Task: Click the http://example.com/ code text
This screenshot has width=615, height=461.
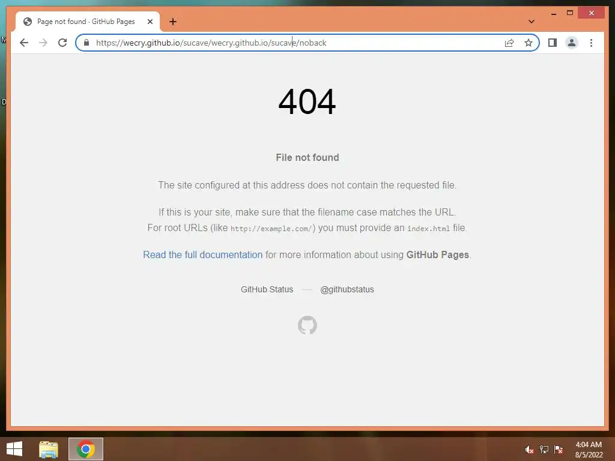Action: pyautogui.click(x=271, y=229)
